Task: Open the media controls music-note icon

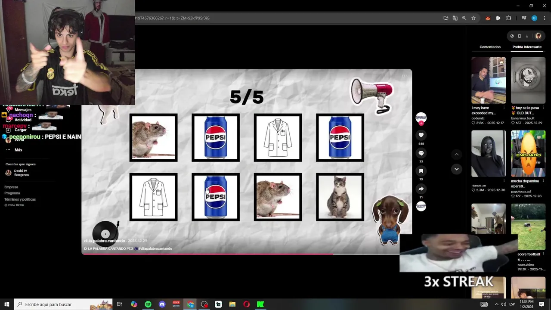Action: click(524, 18)
